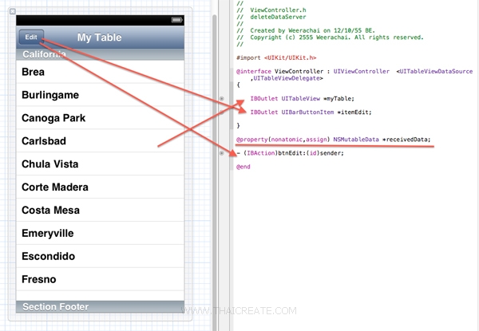Click the outlet connection circle beside myTable

(222, 99)
